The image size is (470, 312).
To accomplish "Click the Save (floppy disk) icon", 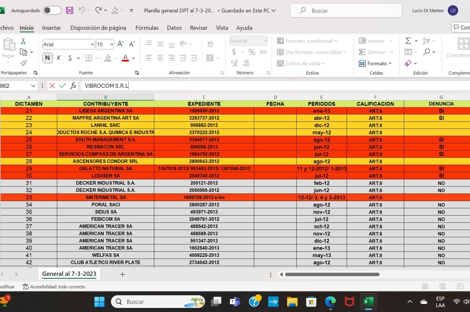I will coord(70,10).
